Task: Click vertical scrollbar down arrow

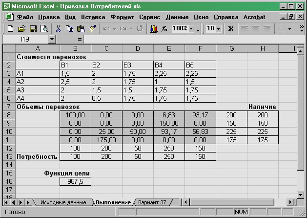Action: coord(300,195)
